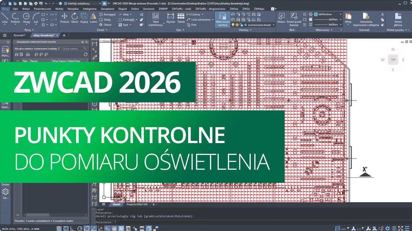Click the Odsuń offset tool
The image size is (412, 231).
105,25
